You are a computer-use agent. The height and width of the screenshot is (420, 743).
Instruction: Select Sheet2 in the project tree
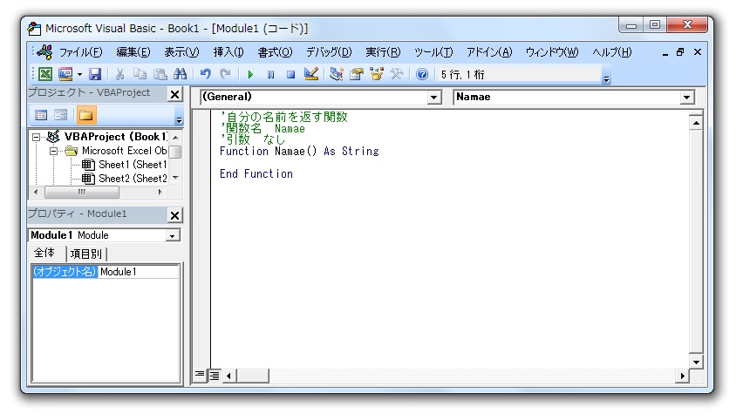[x=133, y=179]
